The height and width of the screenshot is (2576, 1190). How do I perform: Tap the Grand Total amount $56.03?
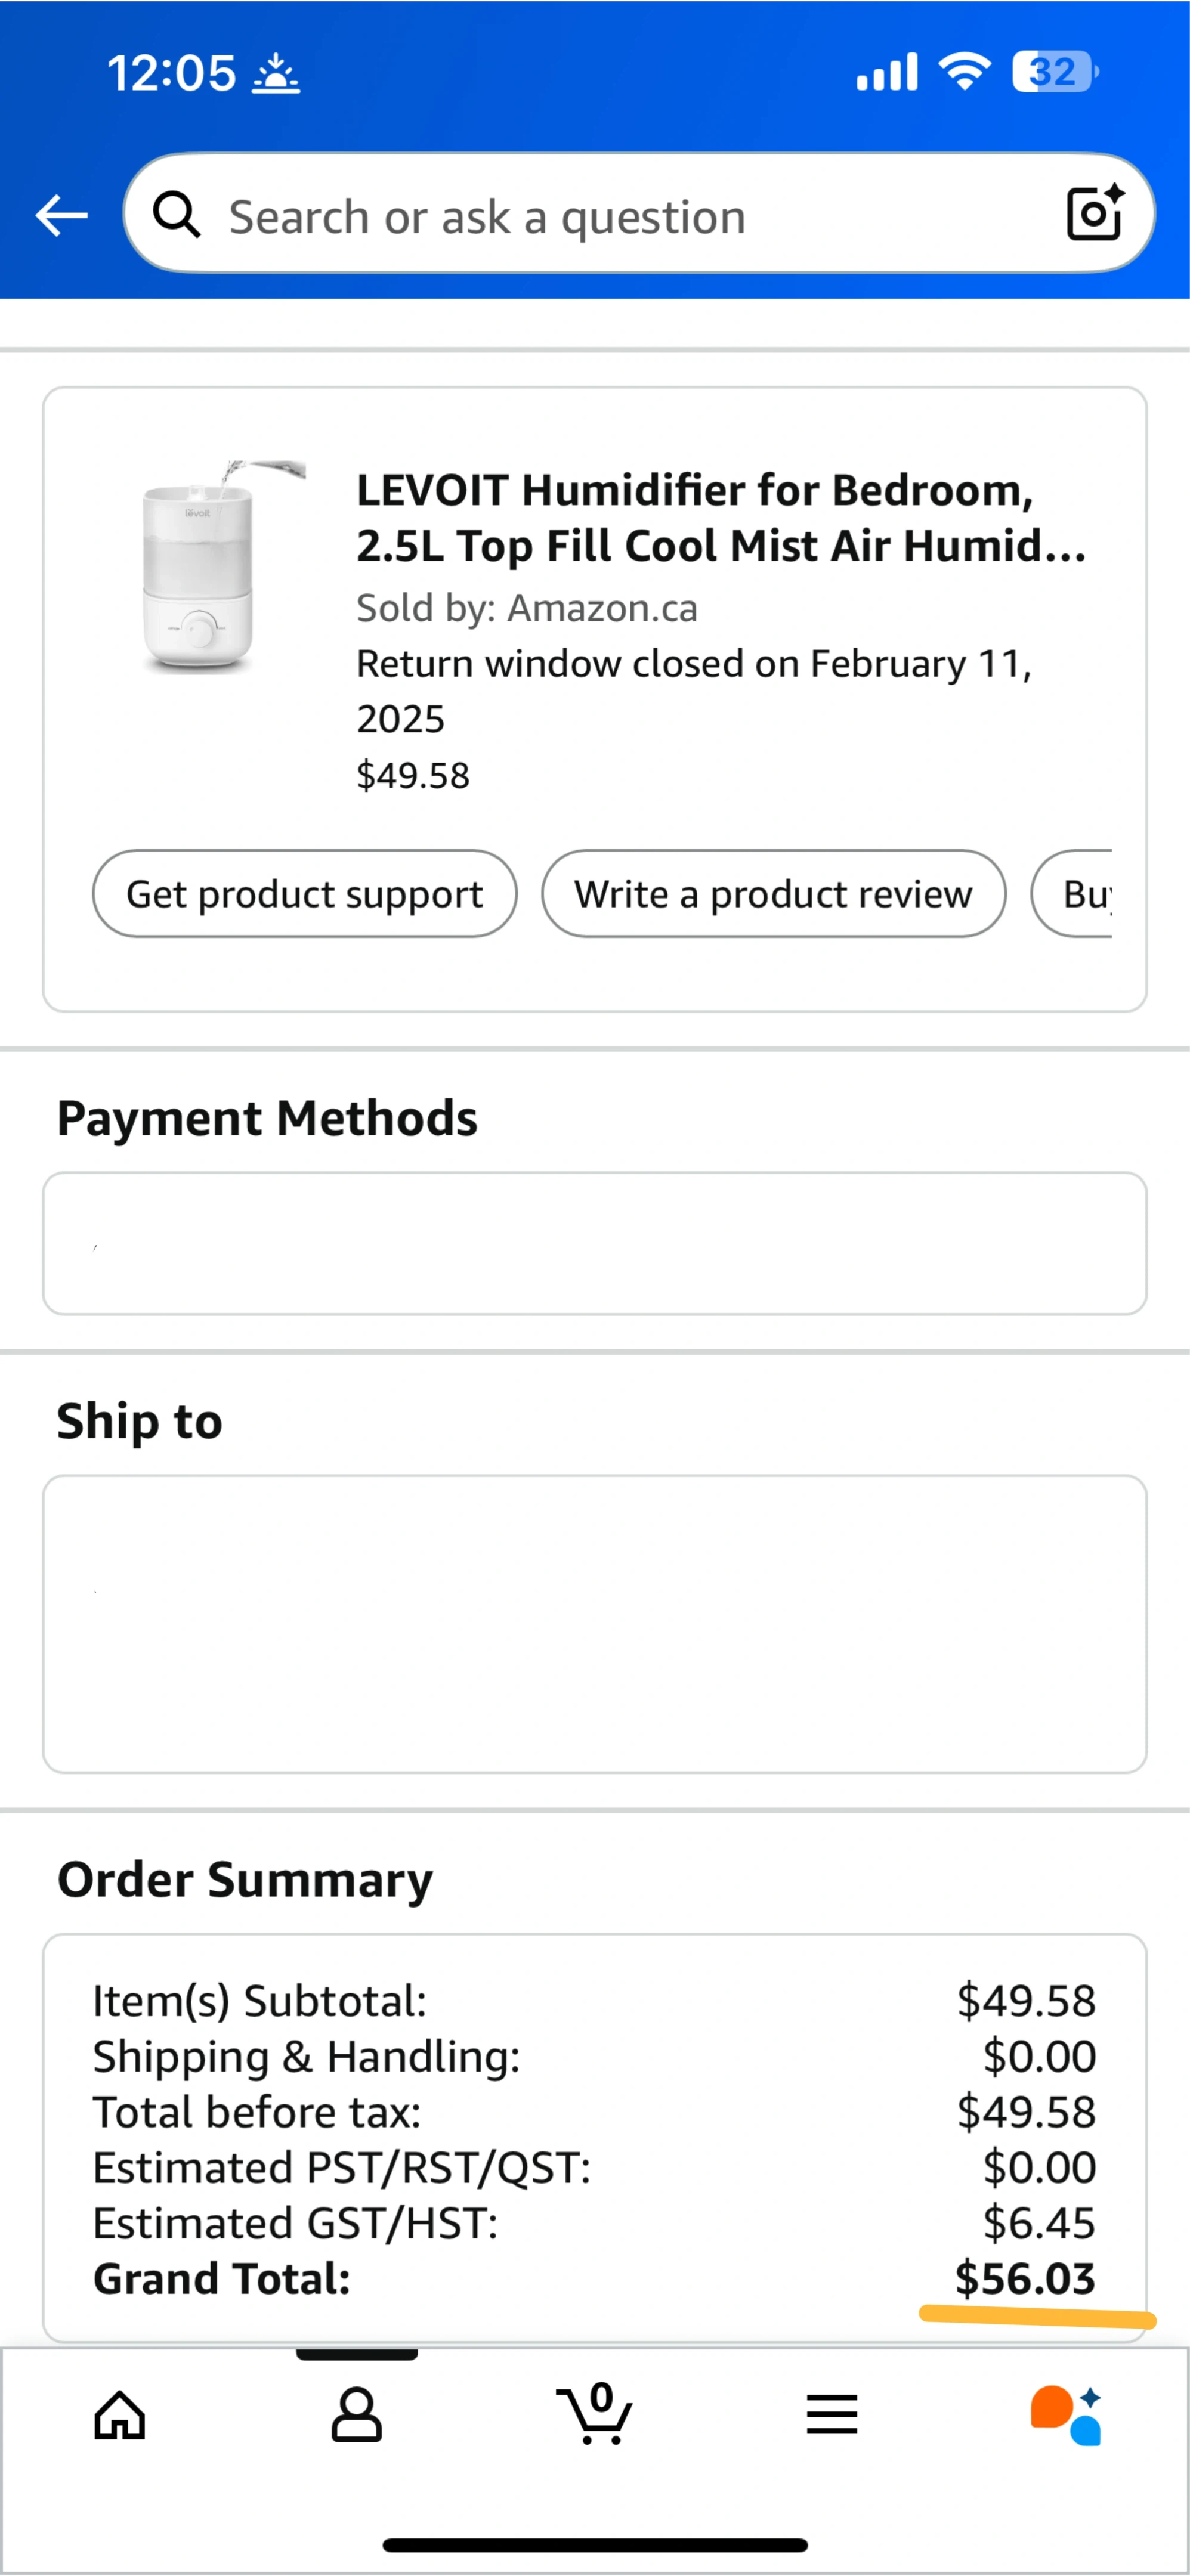pos(1025,2279)
